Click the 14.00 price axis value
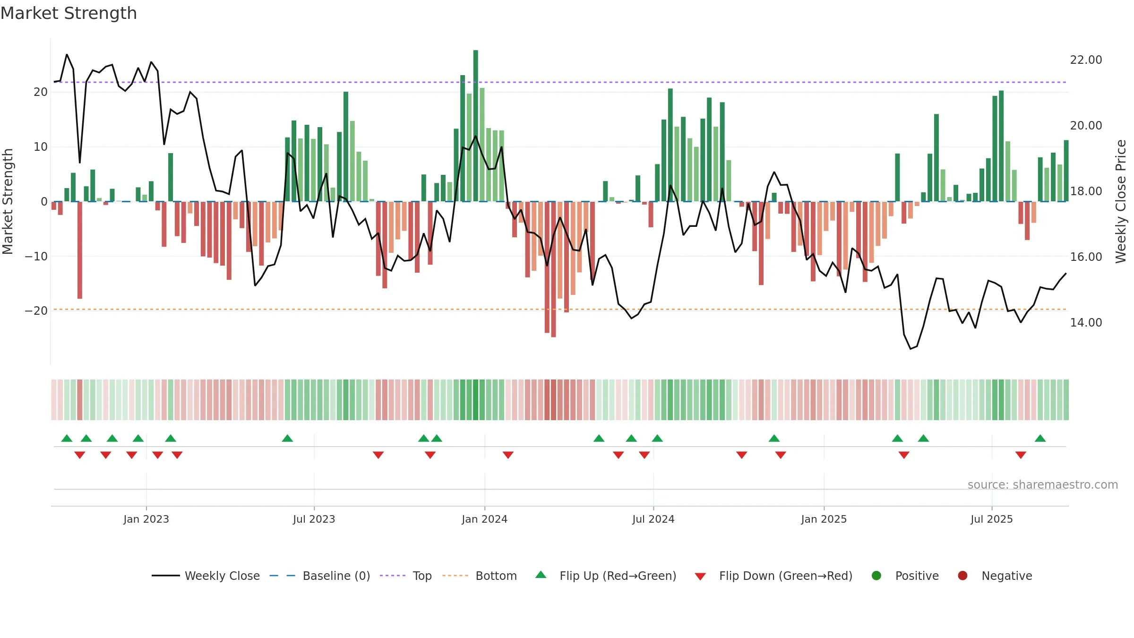Viewport: 1134px width, 638px height. click(1086, 323)
